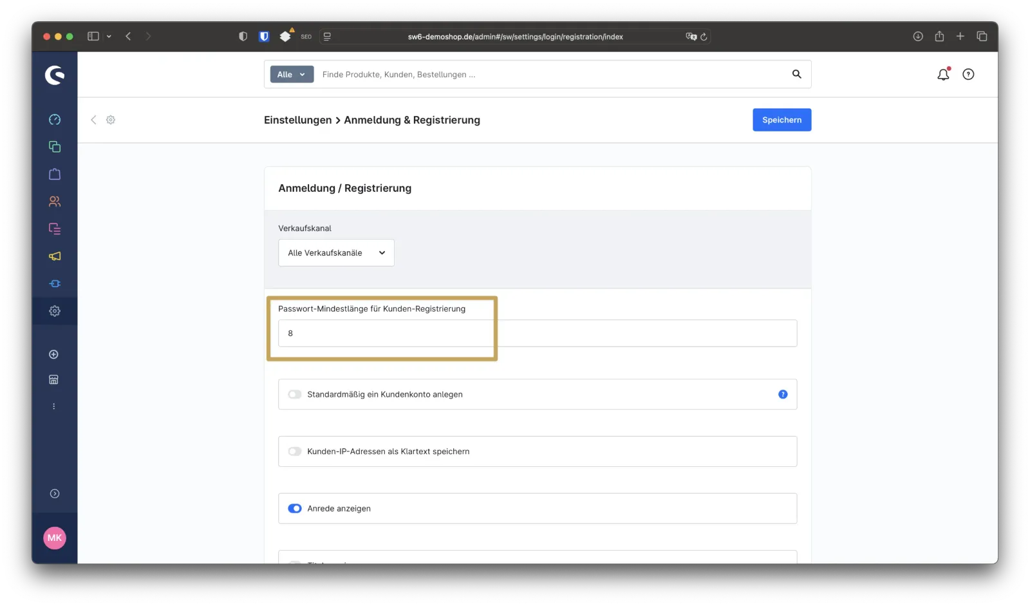
Task: Toggle Kunden-IP-Adressen als Klartext speichern
Action: [x=295, y=451]
